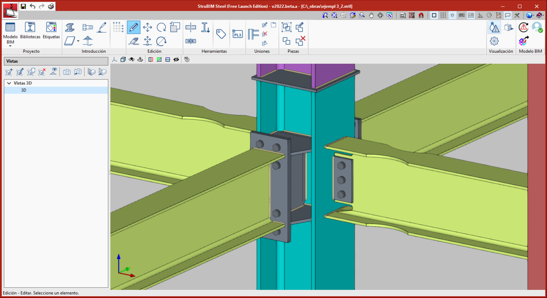Image resolution: width=547 pixels, height=298 pixels.
Task: Click the PL3 plate numbering icon
Action: [x=237, y=34]
